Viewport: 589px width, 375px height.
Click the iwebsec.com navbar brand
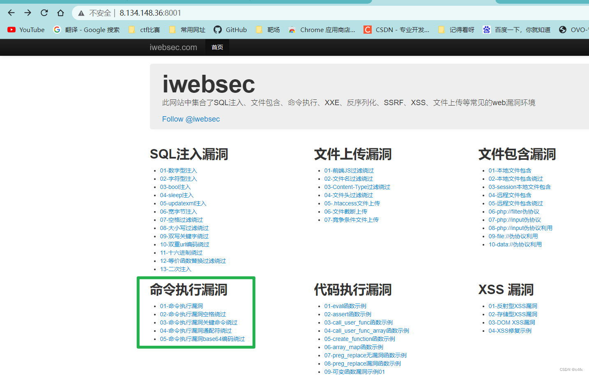coord(173,47)
